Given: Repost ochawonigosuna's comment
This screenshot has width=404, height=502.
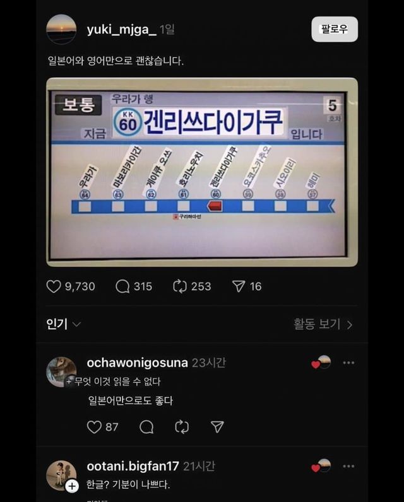Looking at the screenshot, I should click(x=182, y=427).
